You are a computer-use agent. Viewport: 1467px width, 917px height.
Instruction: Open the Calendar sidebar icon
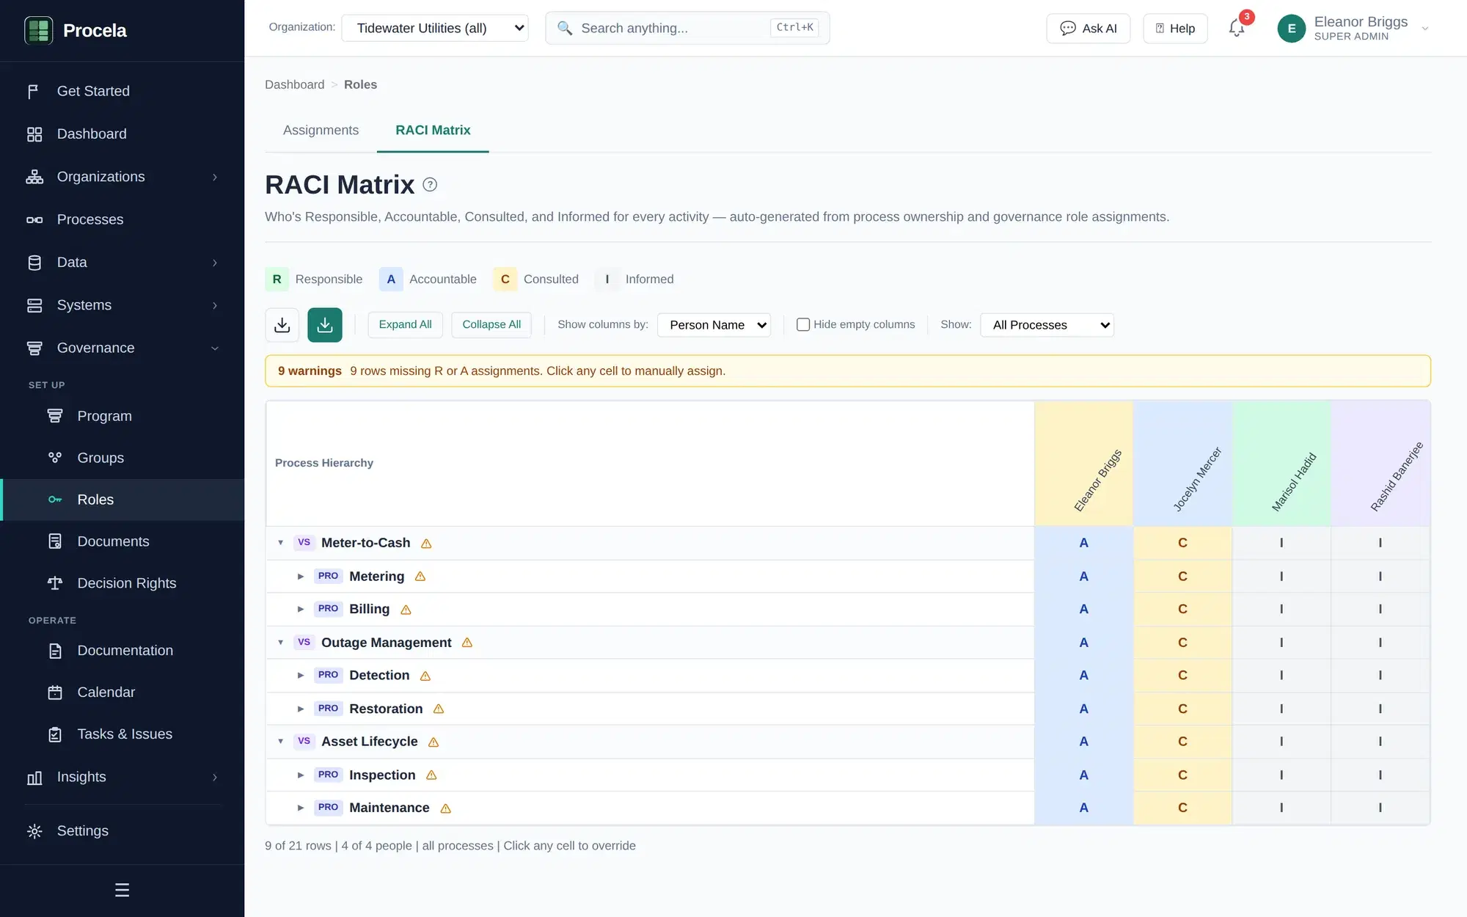point(55,693)
